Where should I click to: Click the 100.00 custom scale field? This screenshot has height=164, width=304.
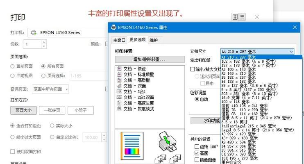(x=92, y=138)
